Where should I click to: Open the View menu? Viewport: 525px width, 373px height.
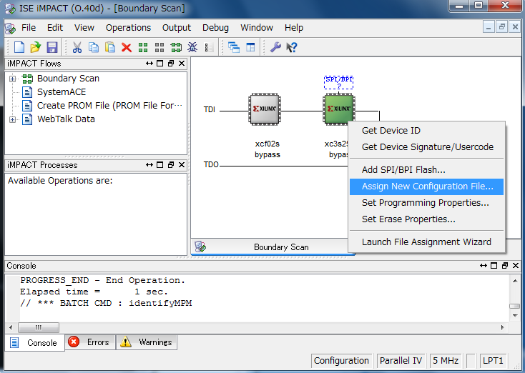coord(84,27)
